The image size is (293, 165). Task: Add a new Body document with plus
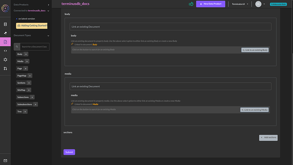coord(26,54)
